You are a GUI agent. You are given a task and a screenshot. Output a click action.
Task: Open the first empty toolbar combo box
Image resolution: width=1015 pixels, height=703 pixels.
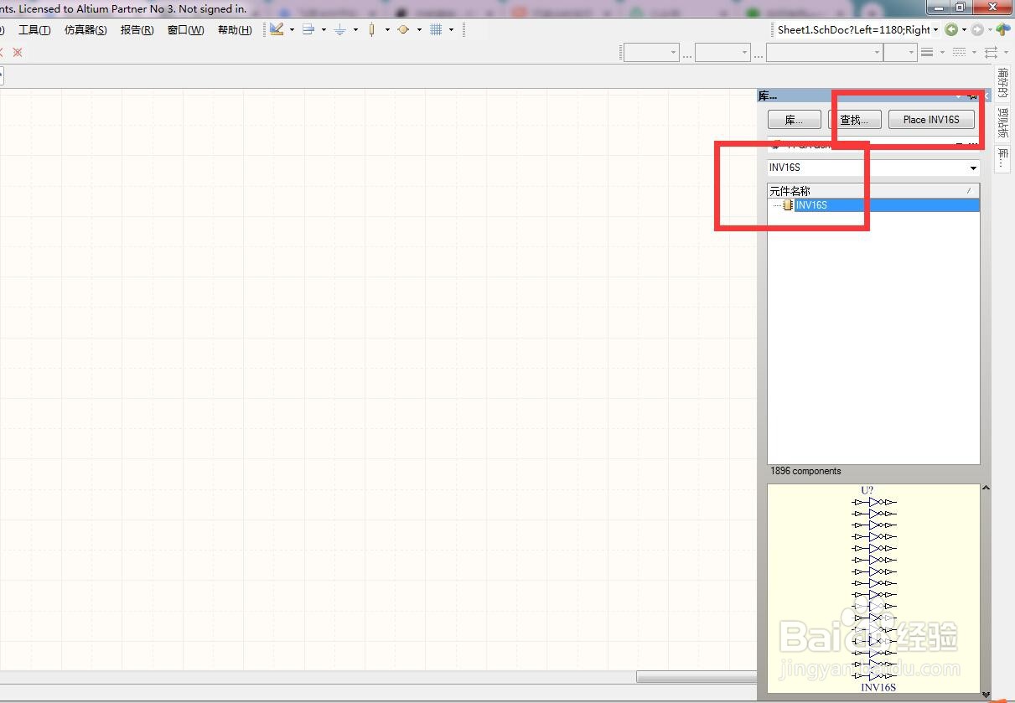click(651, 52)
